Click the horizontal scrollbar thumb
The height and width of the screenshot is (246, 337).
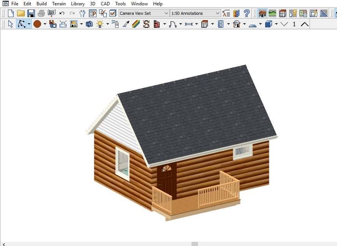click(x=195, y=244)
